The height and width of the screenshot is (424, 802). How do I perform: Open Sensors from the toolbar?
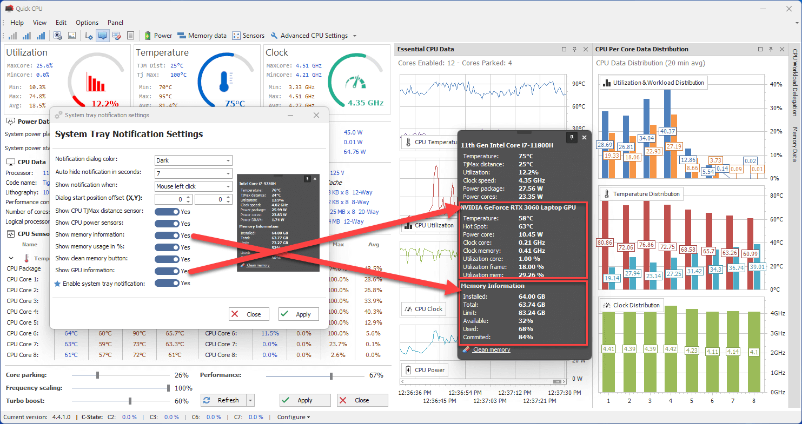(248, 36)
